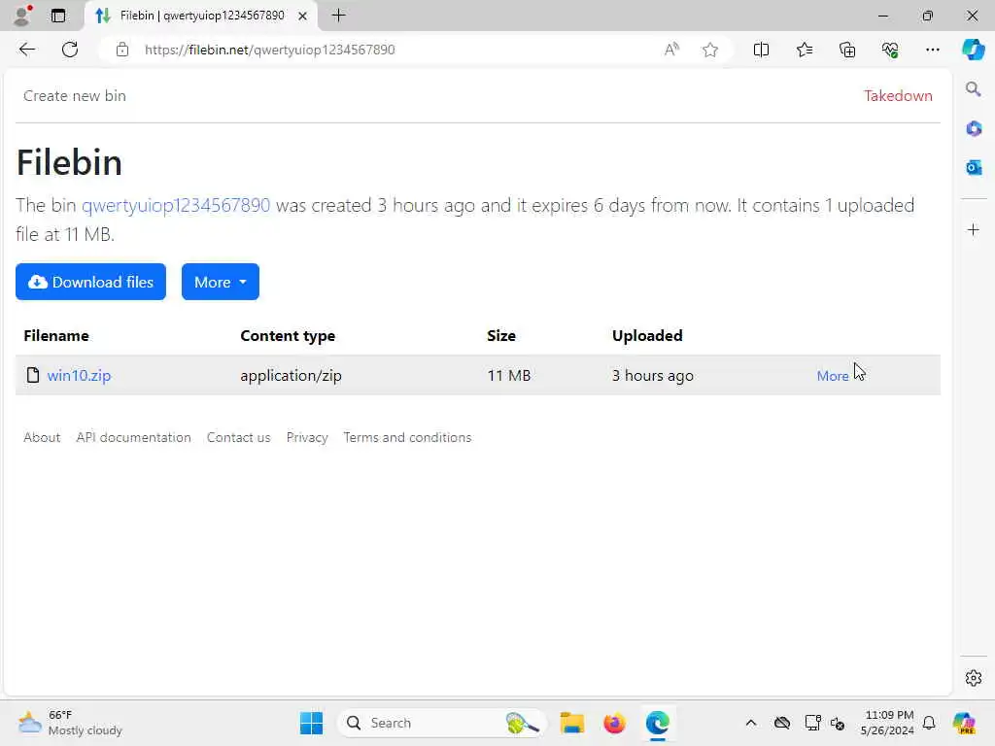The height and width of the screenshot is (746, 995).
Task: Click the Uploaded column header
Action: click(647, 335)
